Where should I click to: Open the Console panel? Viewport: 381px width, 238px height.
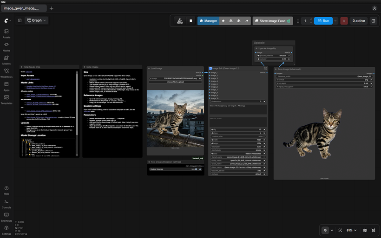pos(7,204)
